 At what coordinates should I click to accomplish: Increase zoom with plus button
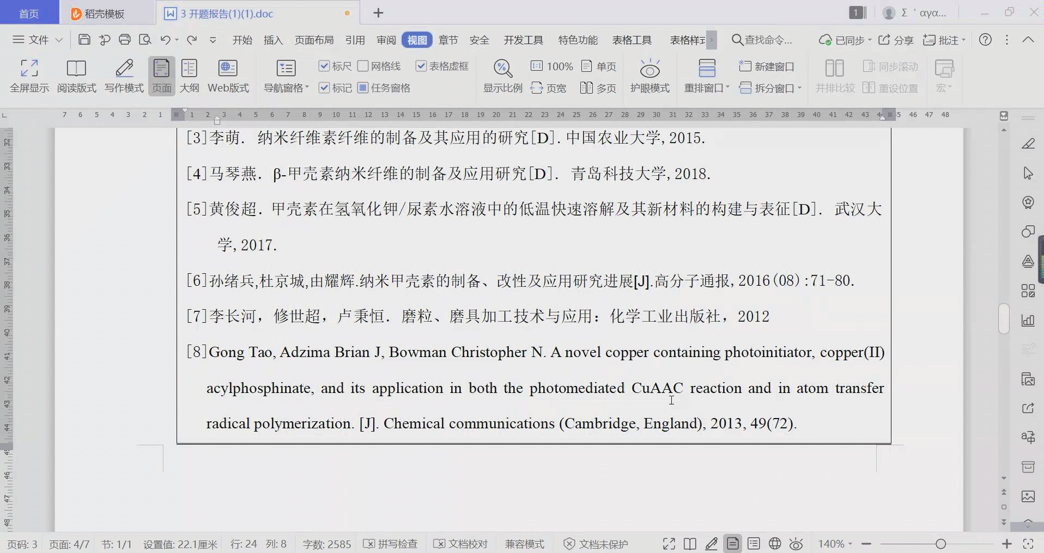pyautogui.click(x=1007, y=544)
